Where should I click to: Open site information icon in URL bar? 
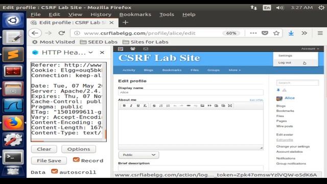tap(77, 33)
